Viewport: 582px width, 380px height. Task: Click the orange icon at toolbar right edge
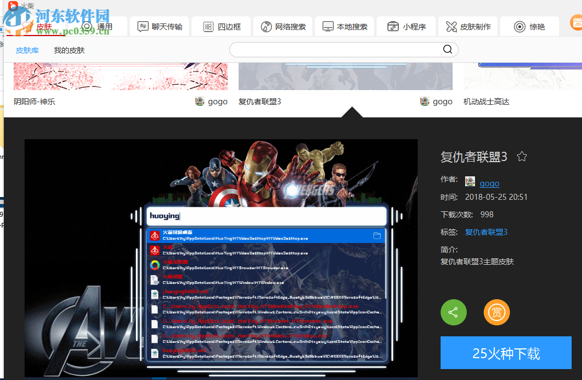coord(577,23)
